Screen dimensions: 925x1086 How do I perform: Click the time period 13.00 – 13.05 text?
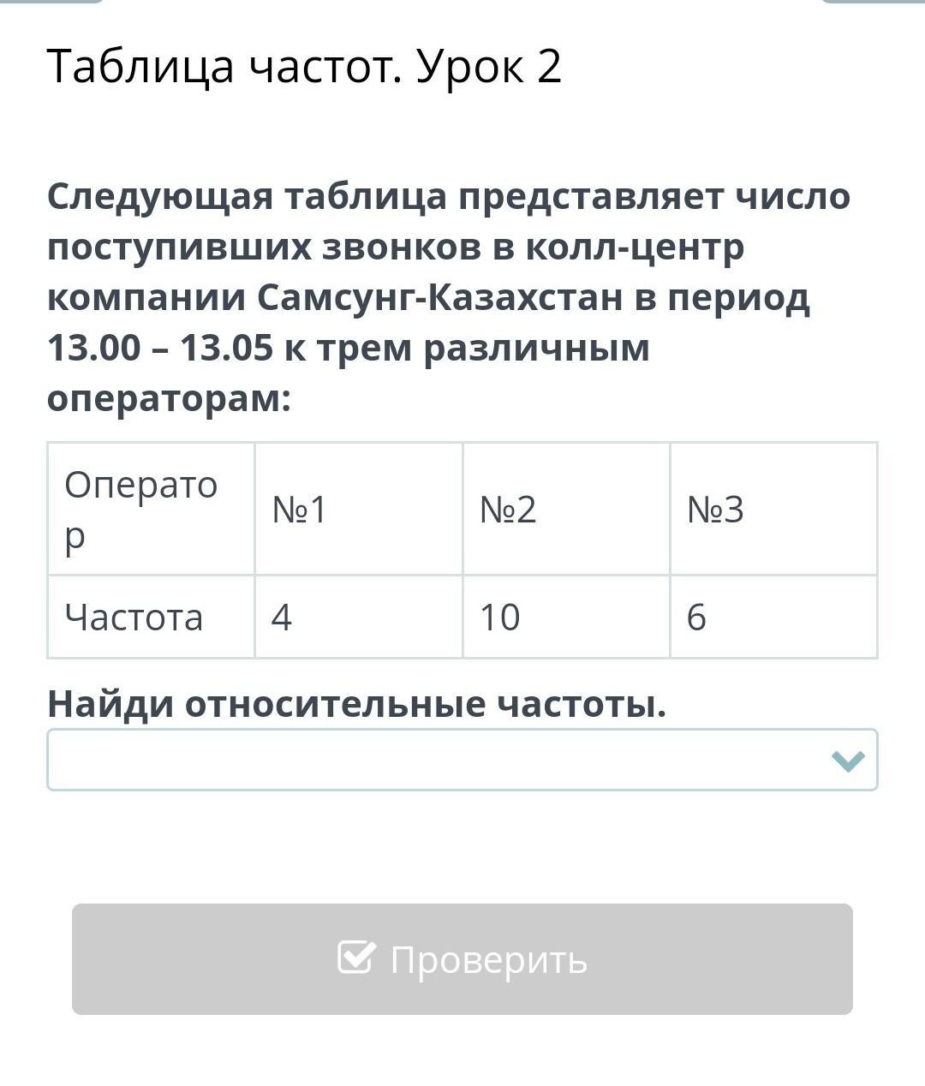[x=160, y=348]
